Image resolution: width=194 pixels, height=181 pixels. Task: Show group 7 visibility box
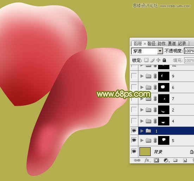tap(134, 98)
